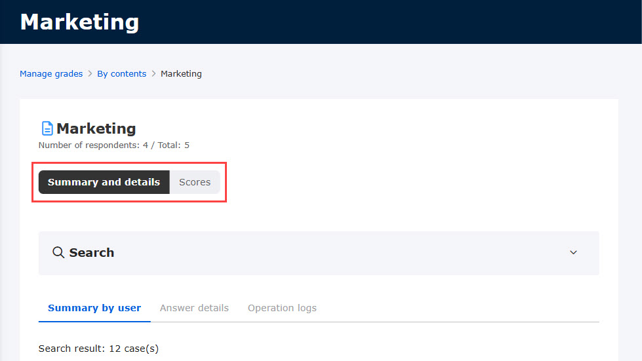Viewport: 642px width, 361px height.
Task: Click the Search panel header label
Action: 92,253
